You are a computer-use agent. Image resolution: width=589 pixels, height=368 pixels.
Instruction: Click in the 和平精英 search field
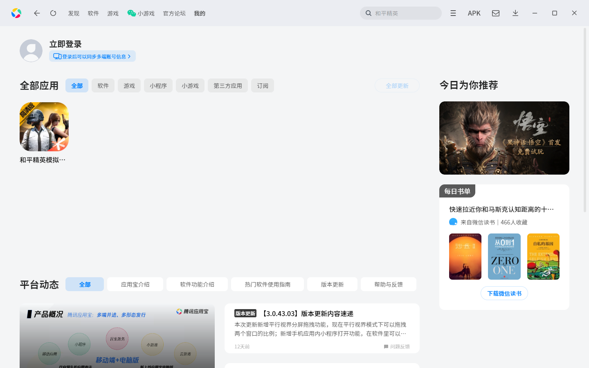click(x=401, y=13)
